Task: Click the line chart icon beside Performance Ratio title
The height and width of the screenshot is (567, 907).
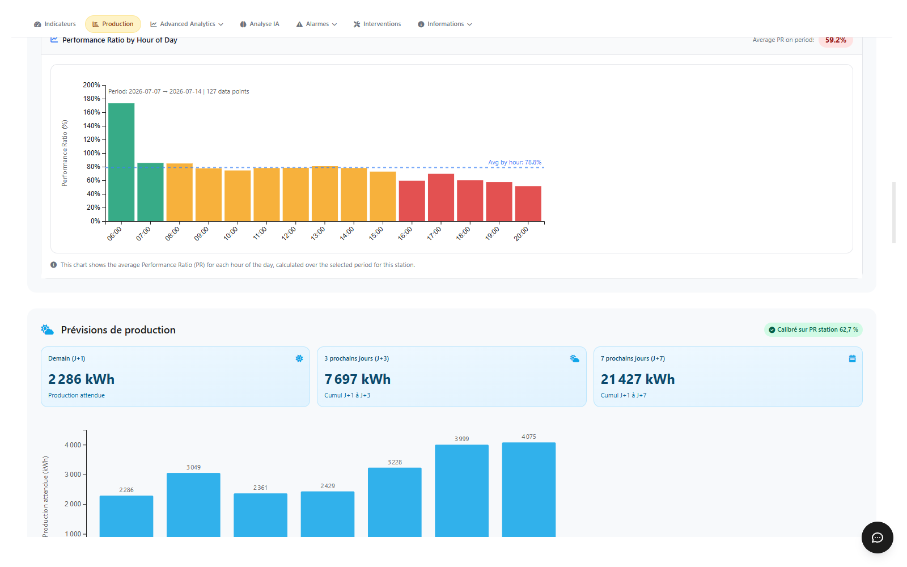Action: (54, 40)
